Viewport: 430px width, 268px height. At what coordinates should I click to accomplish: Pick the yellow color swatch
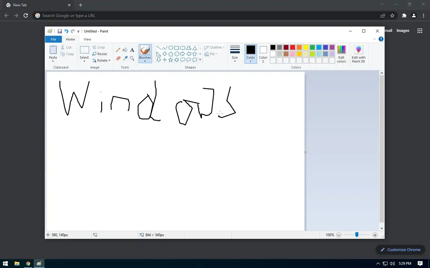[x=306, y=47]
